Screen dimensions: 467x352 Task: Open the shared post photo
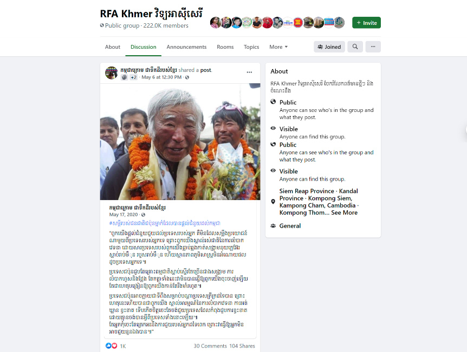point(180,142)
